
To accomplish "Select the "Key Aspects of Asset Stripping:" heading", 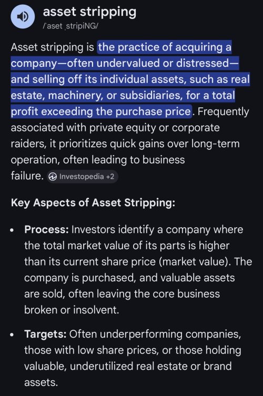I will pyautogui.click(x=93, y=203).
